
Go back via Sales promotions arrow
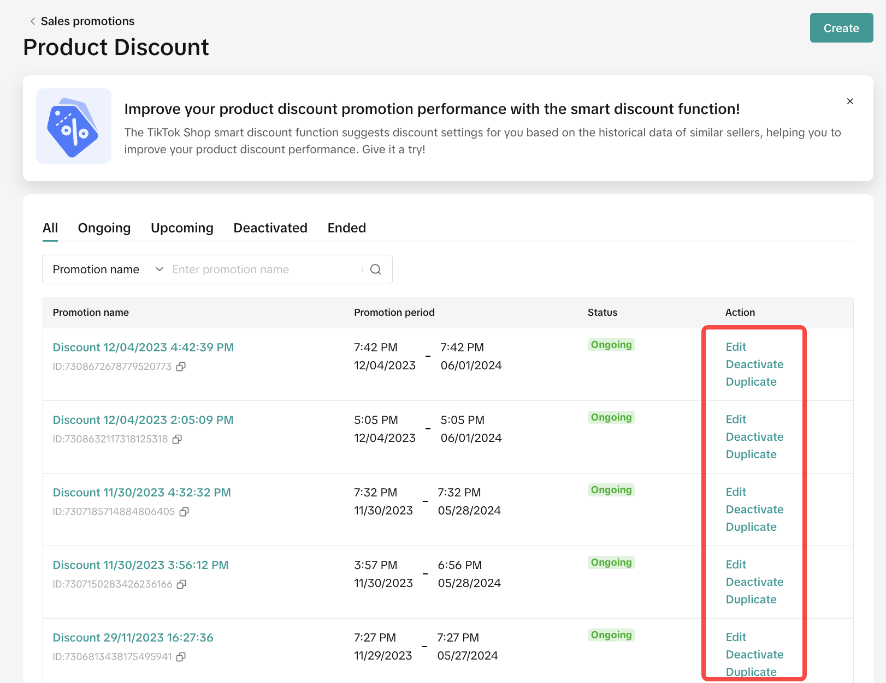(33, 21)
